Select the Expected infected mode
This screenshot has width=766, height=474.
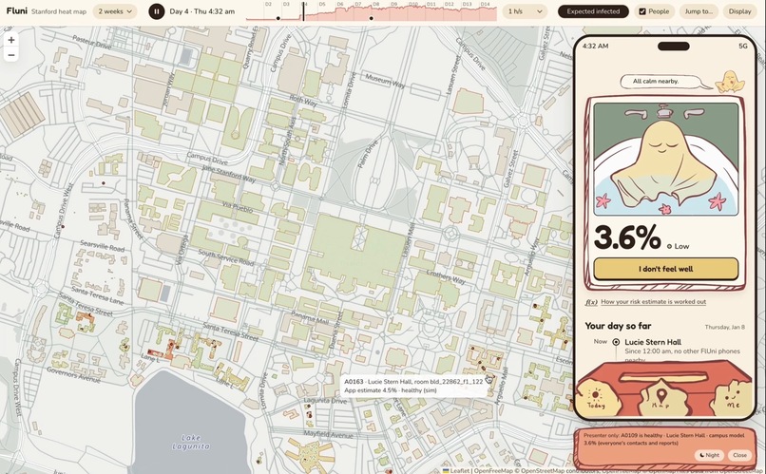pyautogui.click(x=593, y=11)
